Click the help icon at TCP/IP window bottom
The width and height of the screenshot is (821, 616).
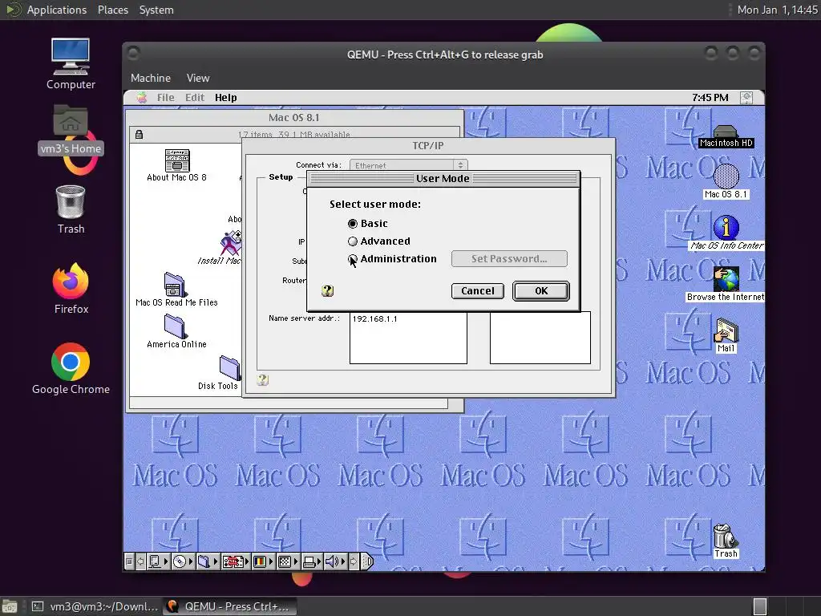point(263,379)
